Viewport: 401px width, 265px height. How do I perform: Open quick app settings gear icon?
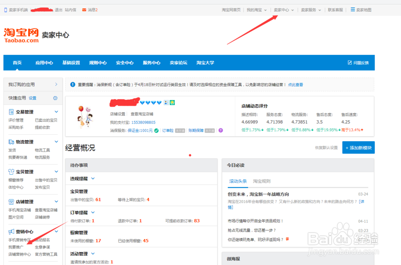pyautogui.click(x=55, y=98)
